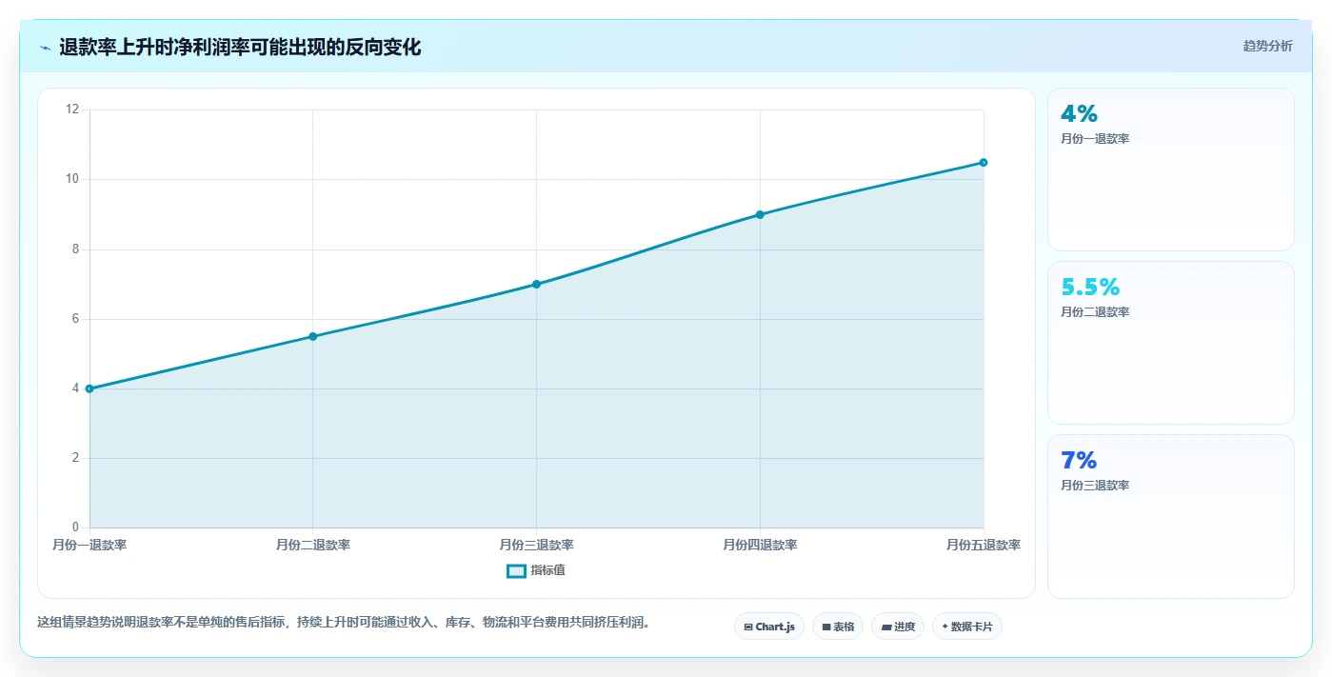Click y-axis tick label 12
1332x677 pixels.
click(72, 110)
